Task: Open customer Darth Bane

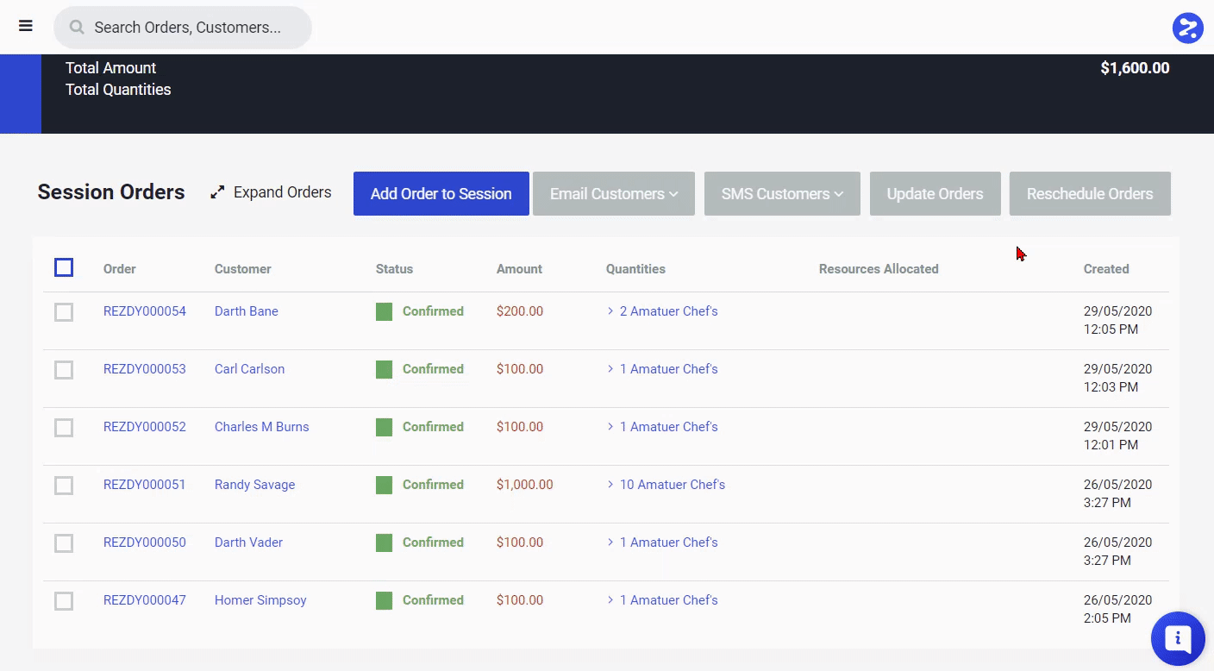Action: (247, 311)
